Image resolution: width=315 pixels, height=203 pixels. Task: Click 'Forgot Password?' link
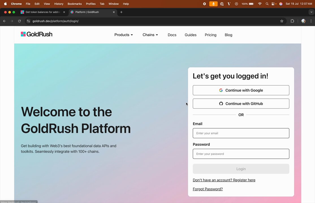(x=208, y=189)
